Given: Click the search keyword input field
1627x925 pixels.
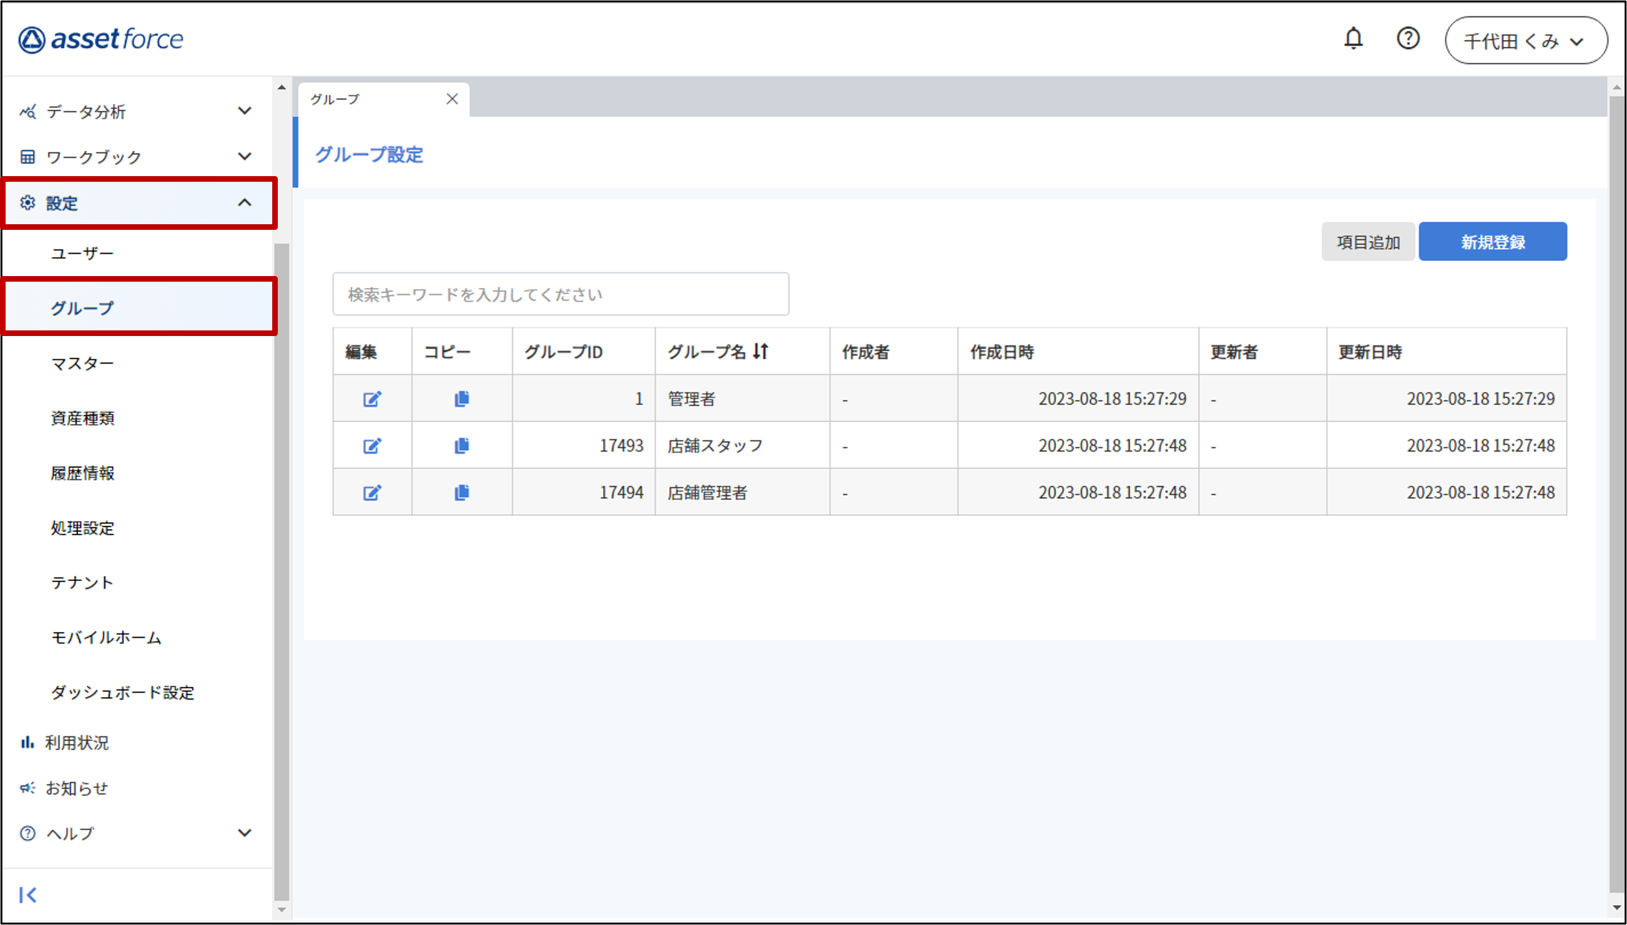Looking at the screenshot, I should click(560, 294).
